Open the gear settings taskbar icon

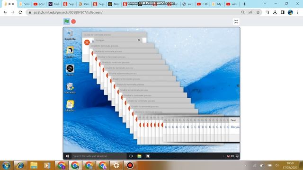(116, 165)
